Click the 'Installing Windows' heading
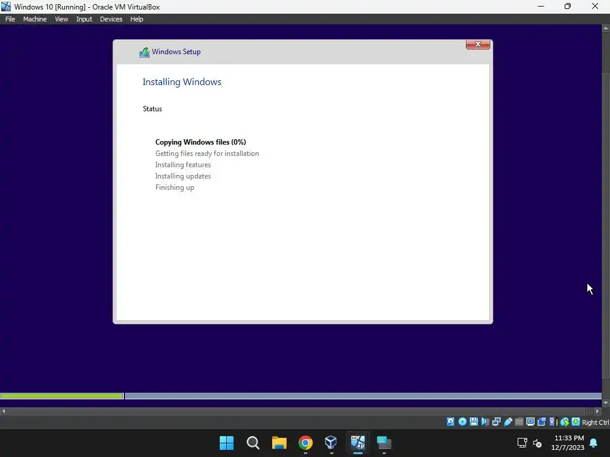 (x=182, y=82)
